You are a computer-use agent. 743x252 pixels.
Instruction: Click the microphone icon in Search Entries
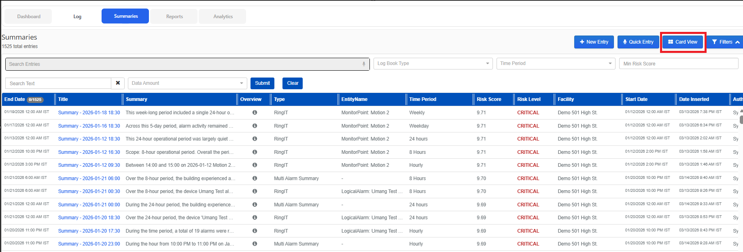click(364, 64)
